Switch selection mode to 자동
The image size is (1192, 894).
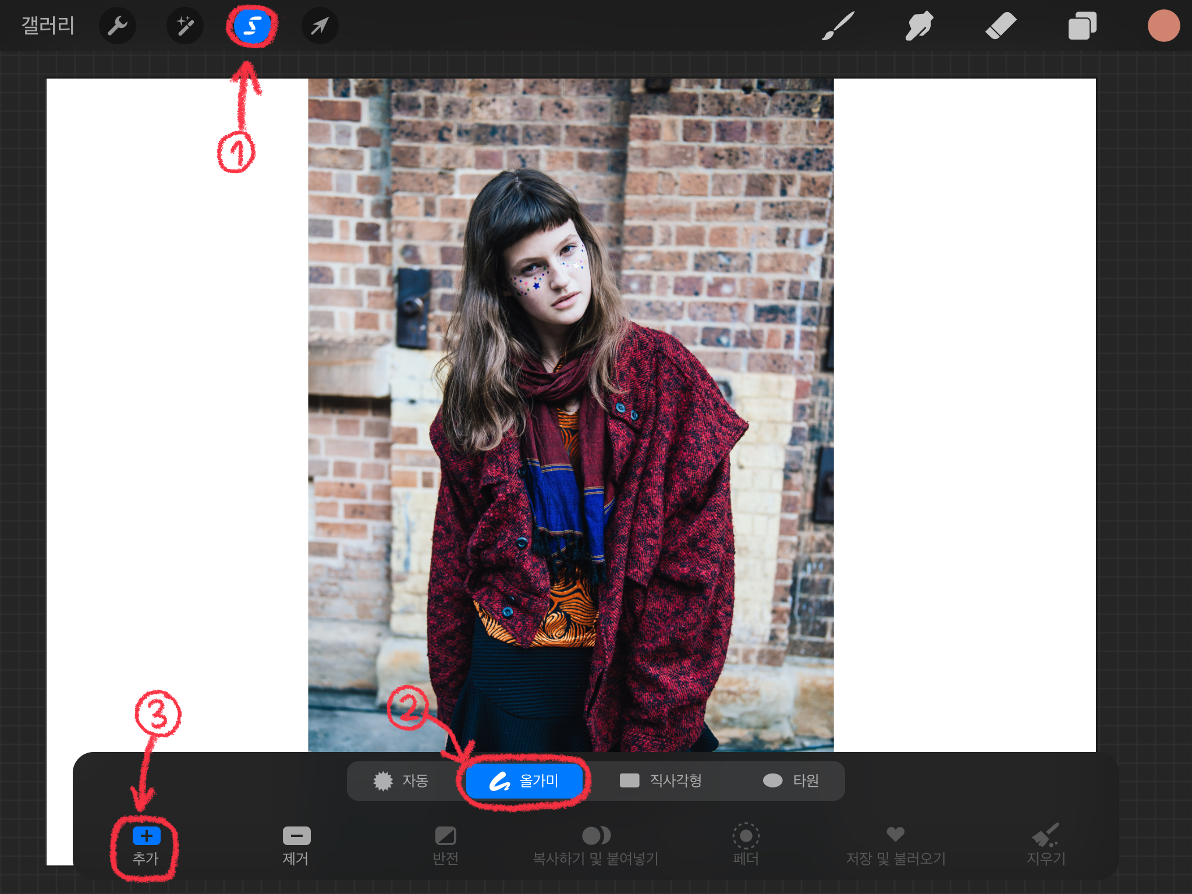pyautogui.click(x=402, y=781)
